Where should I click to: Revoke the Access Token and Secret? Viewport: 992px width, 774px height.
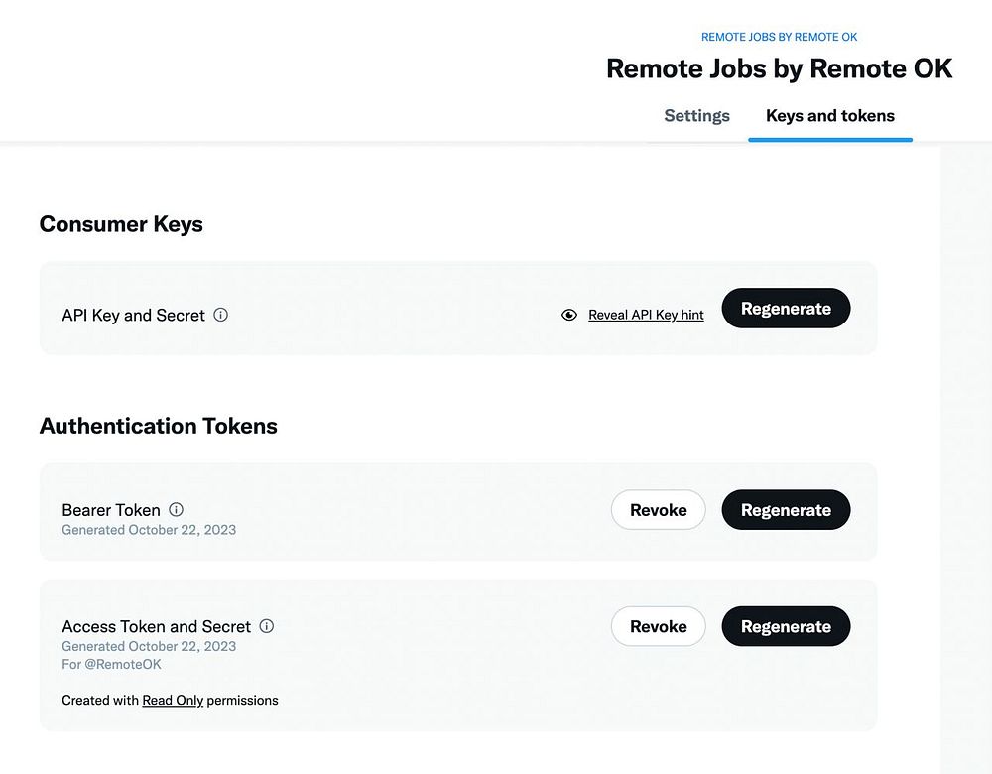click(658, 626)
